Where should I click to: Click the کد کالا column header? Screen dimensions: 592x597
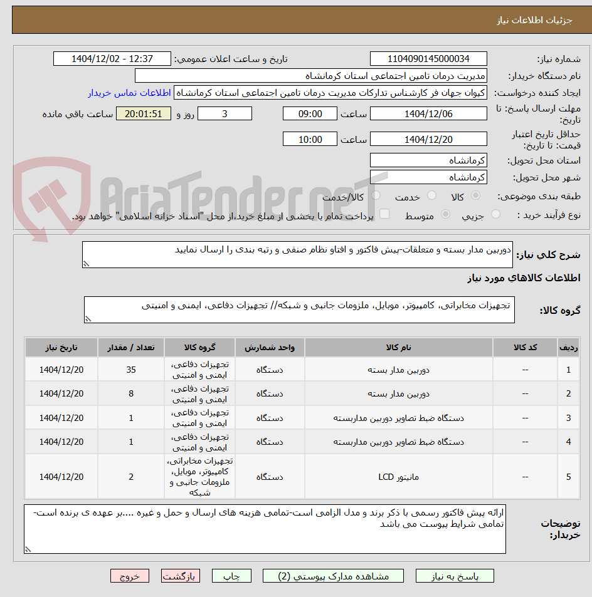tap(525, 347)
